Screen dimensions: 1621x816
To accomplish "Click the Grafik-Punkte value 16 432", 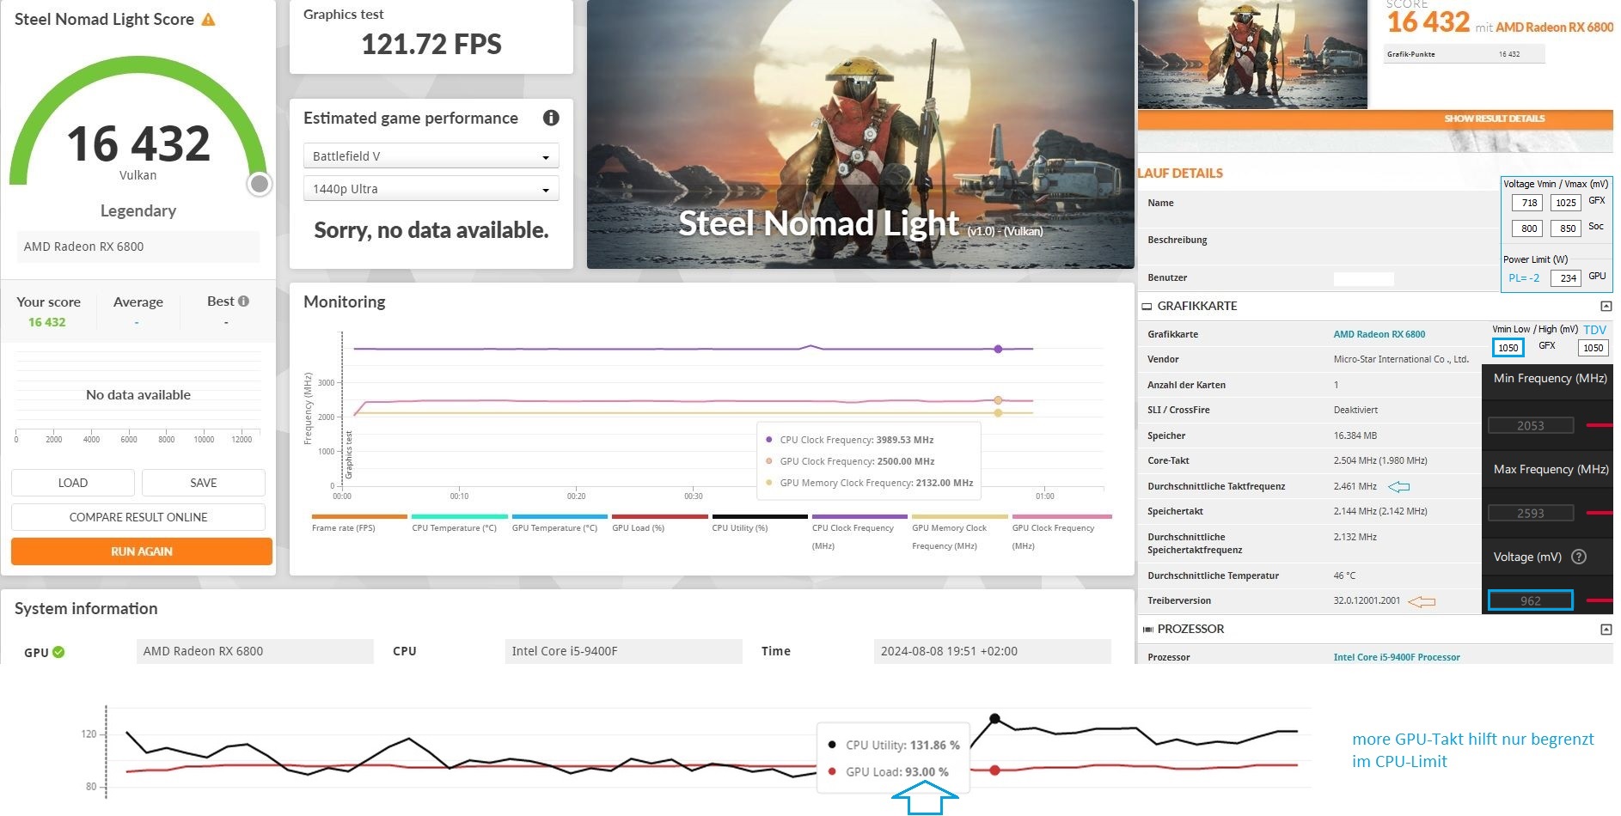I will (1509, 54).
